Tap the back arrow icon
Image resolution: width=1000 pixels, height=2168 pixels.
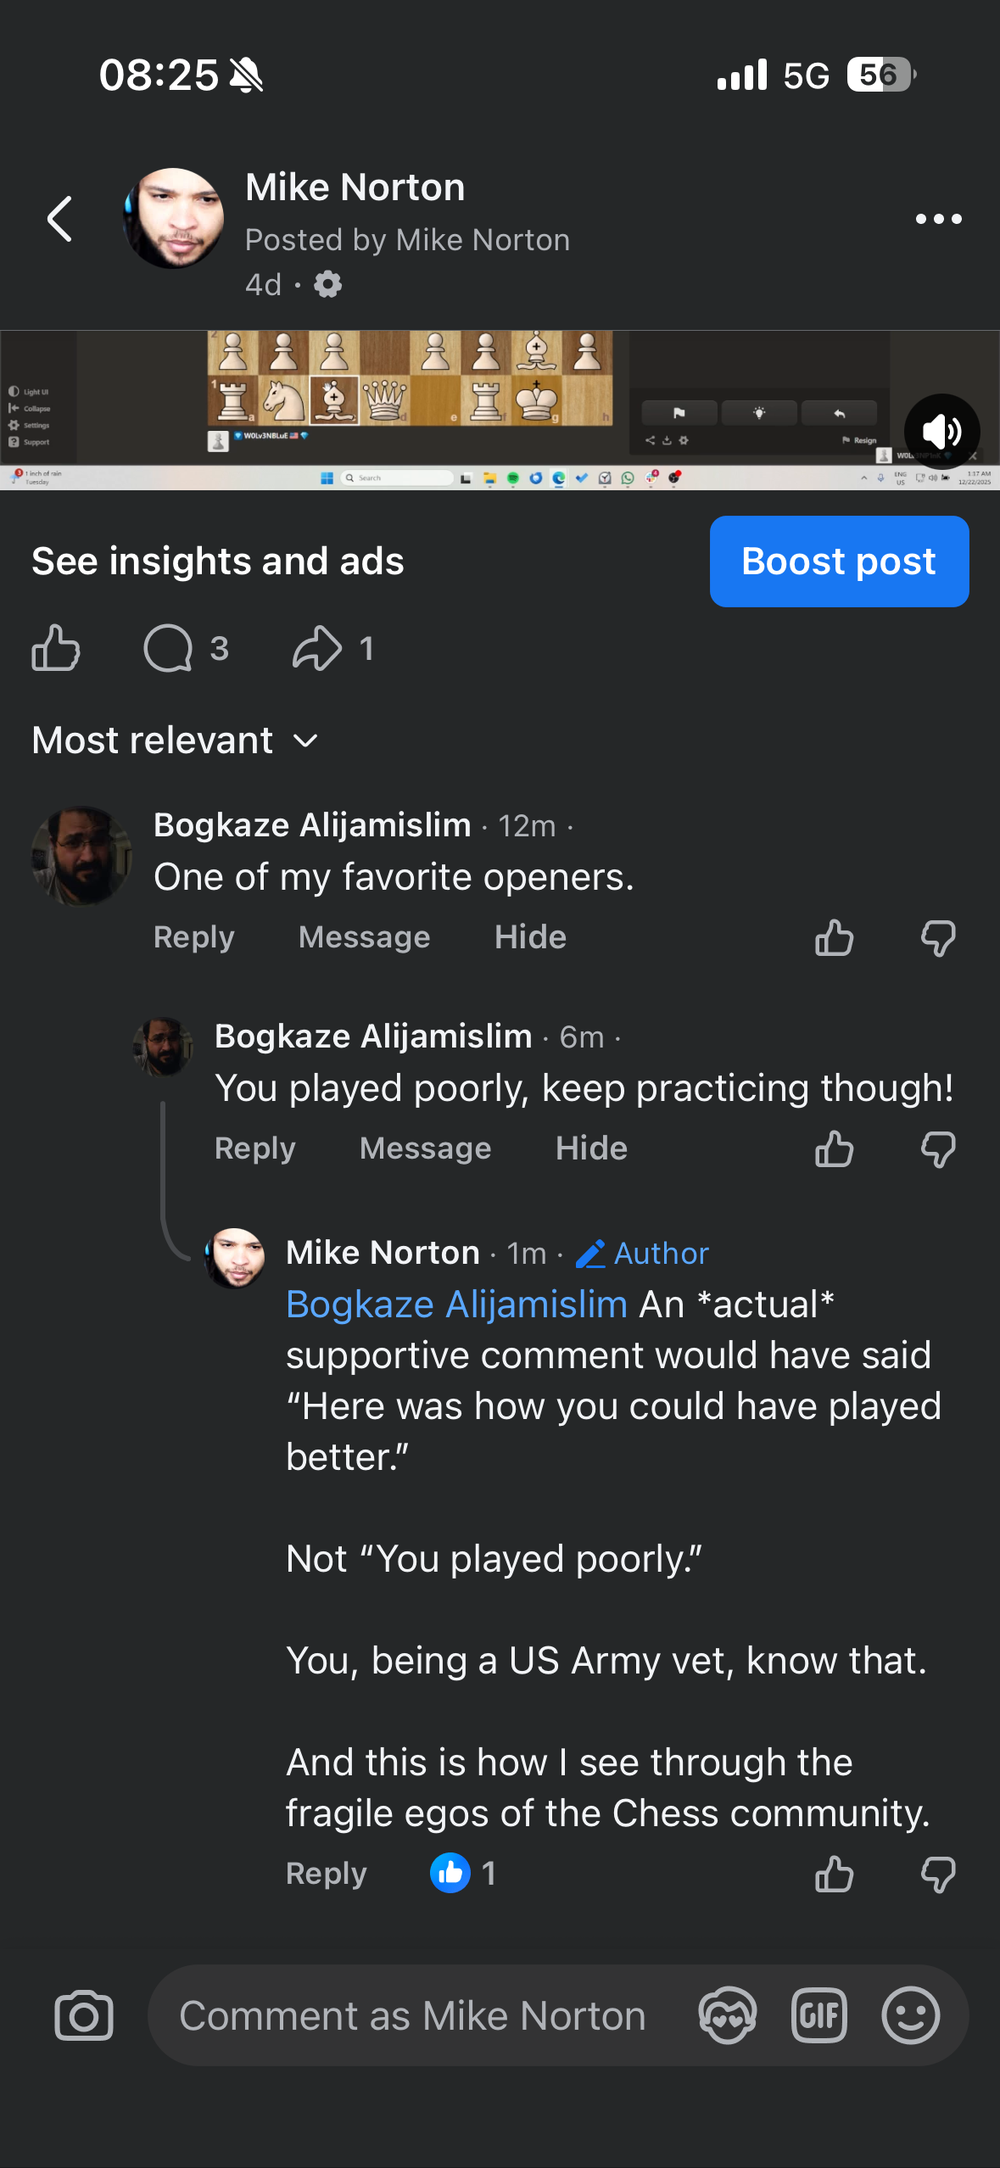point(59,219)
